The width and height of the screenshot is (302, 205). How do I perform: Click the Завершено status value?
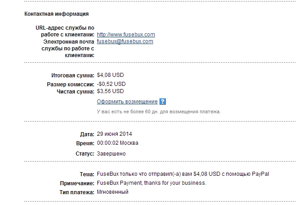tap(111, 154)
